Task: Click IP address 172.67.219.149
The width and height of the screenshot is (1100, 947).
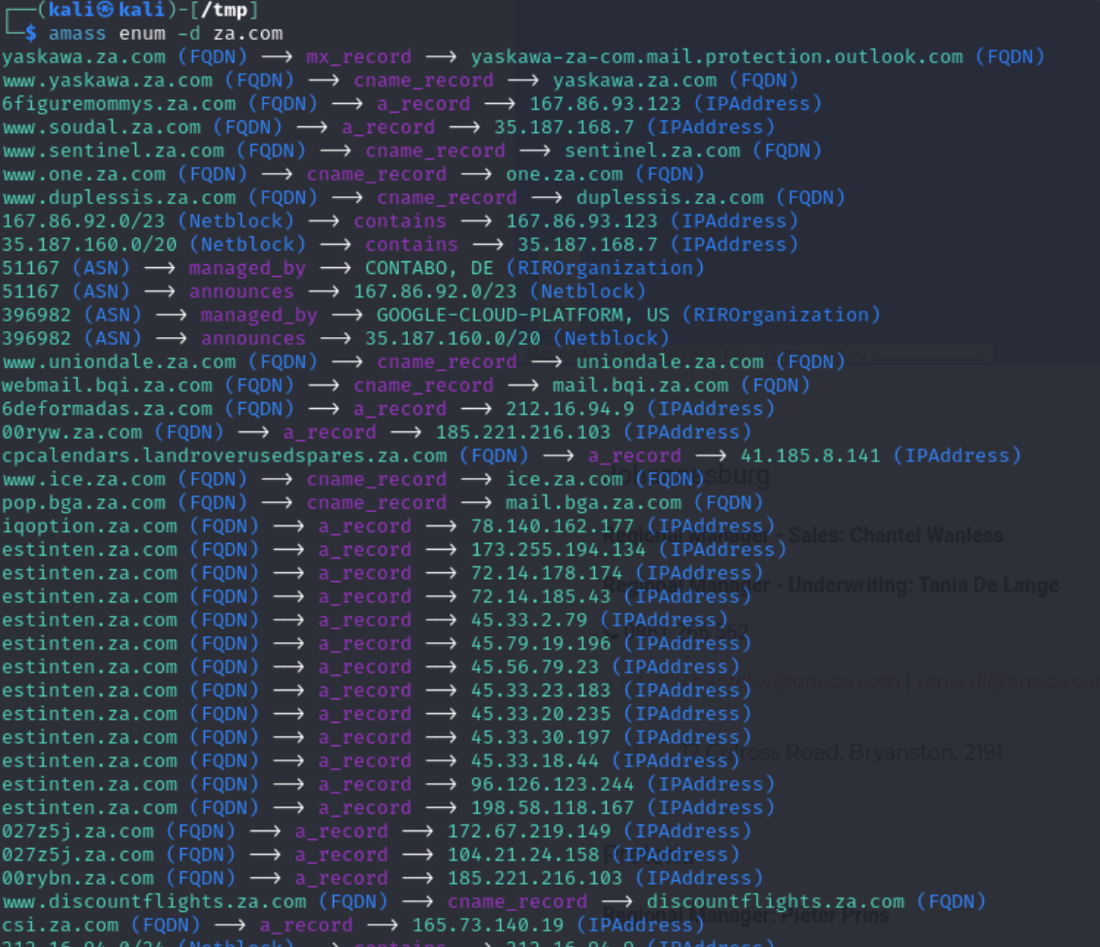Action: [529, 831]
